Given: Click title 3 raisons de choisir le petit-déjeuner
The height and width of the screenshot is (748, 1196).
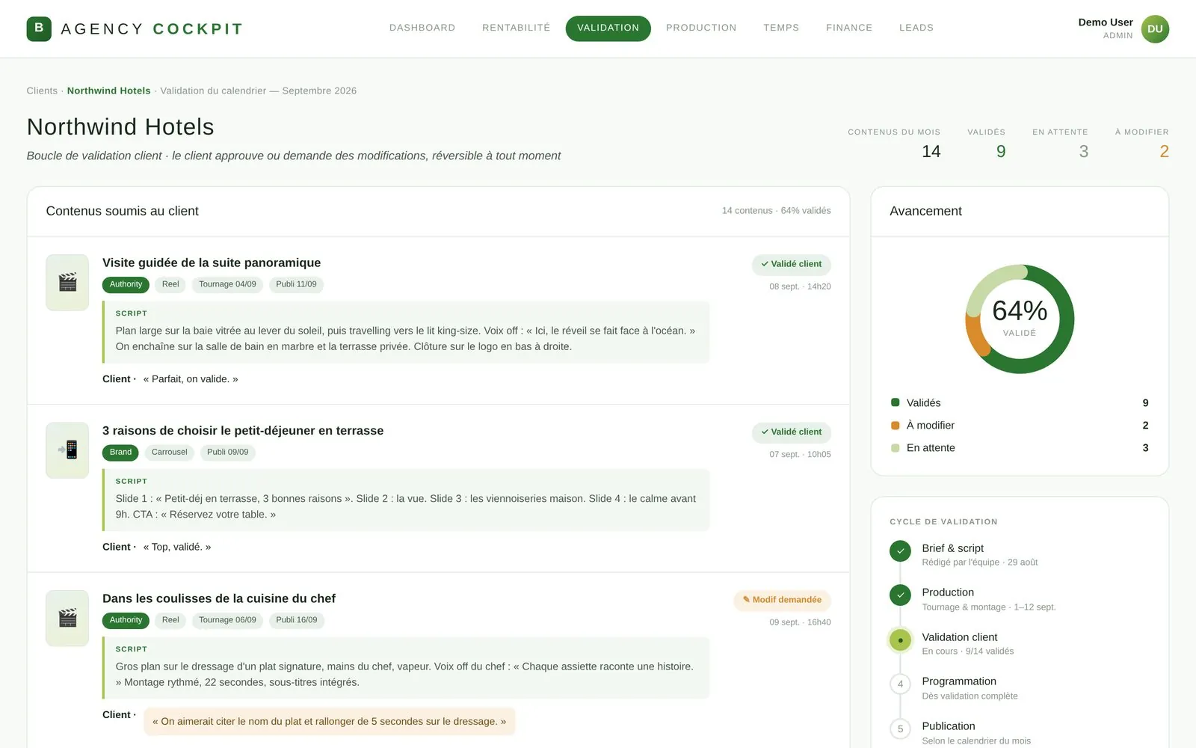Looking at the screenshot, I should click(x=243, y=431).
